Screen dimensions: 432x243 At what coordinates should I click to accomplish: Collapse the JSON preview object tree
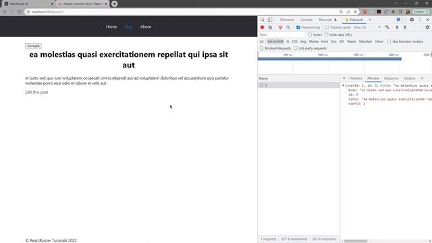click(x=344, y=86)
